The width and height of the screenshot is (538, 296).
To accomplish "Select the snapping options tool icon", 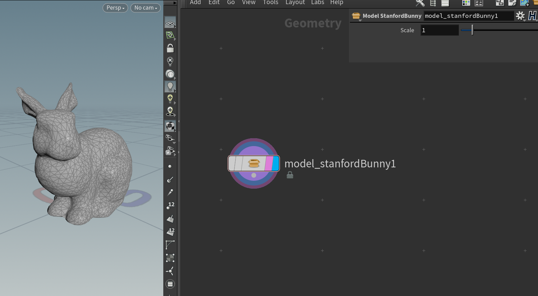I will (170, 35).
